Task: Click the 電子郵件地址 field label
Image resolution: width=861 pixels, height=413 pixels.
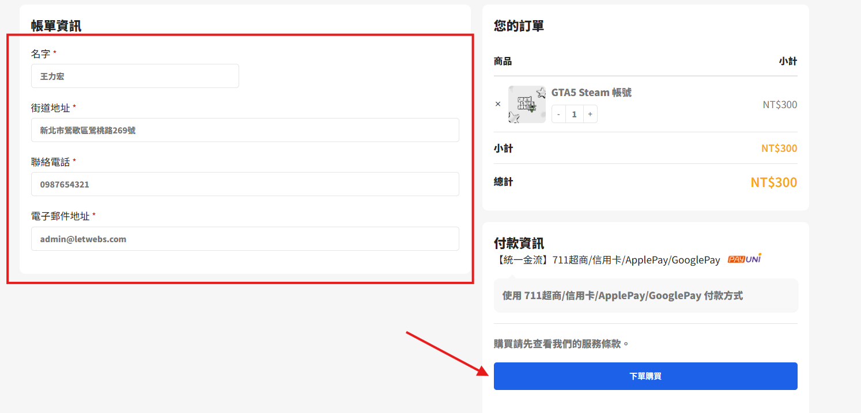Action: point(60,216)
